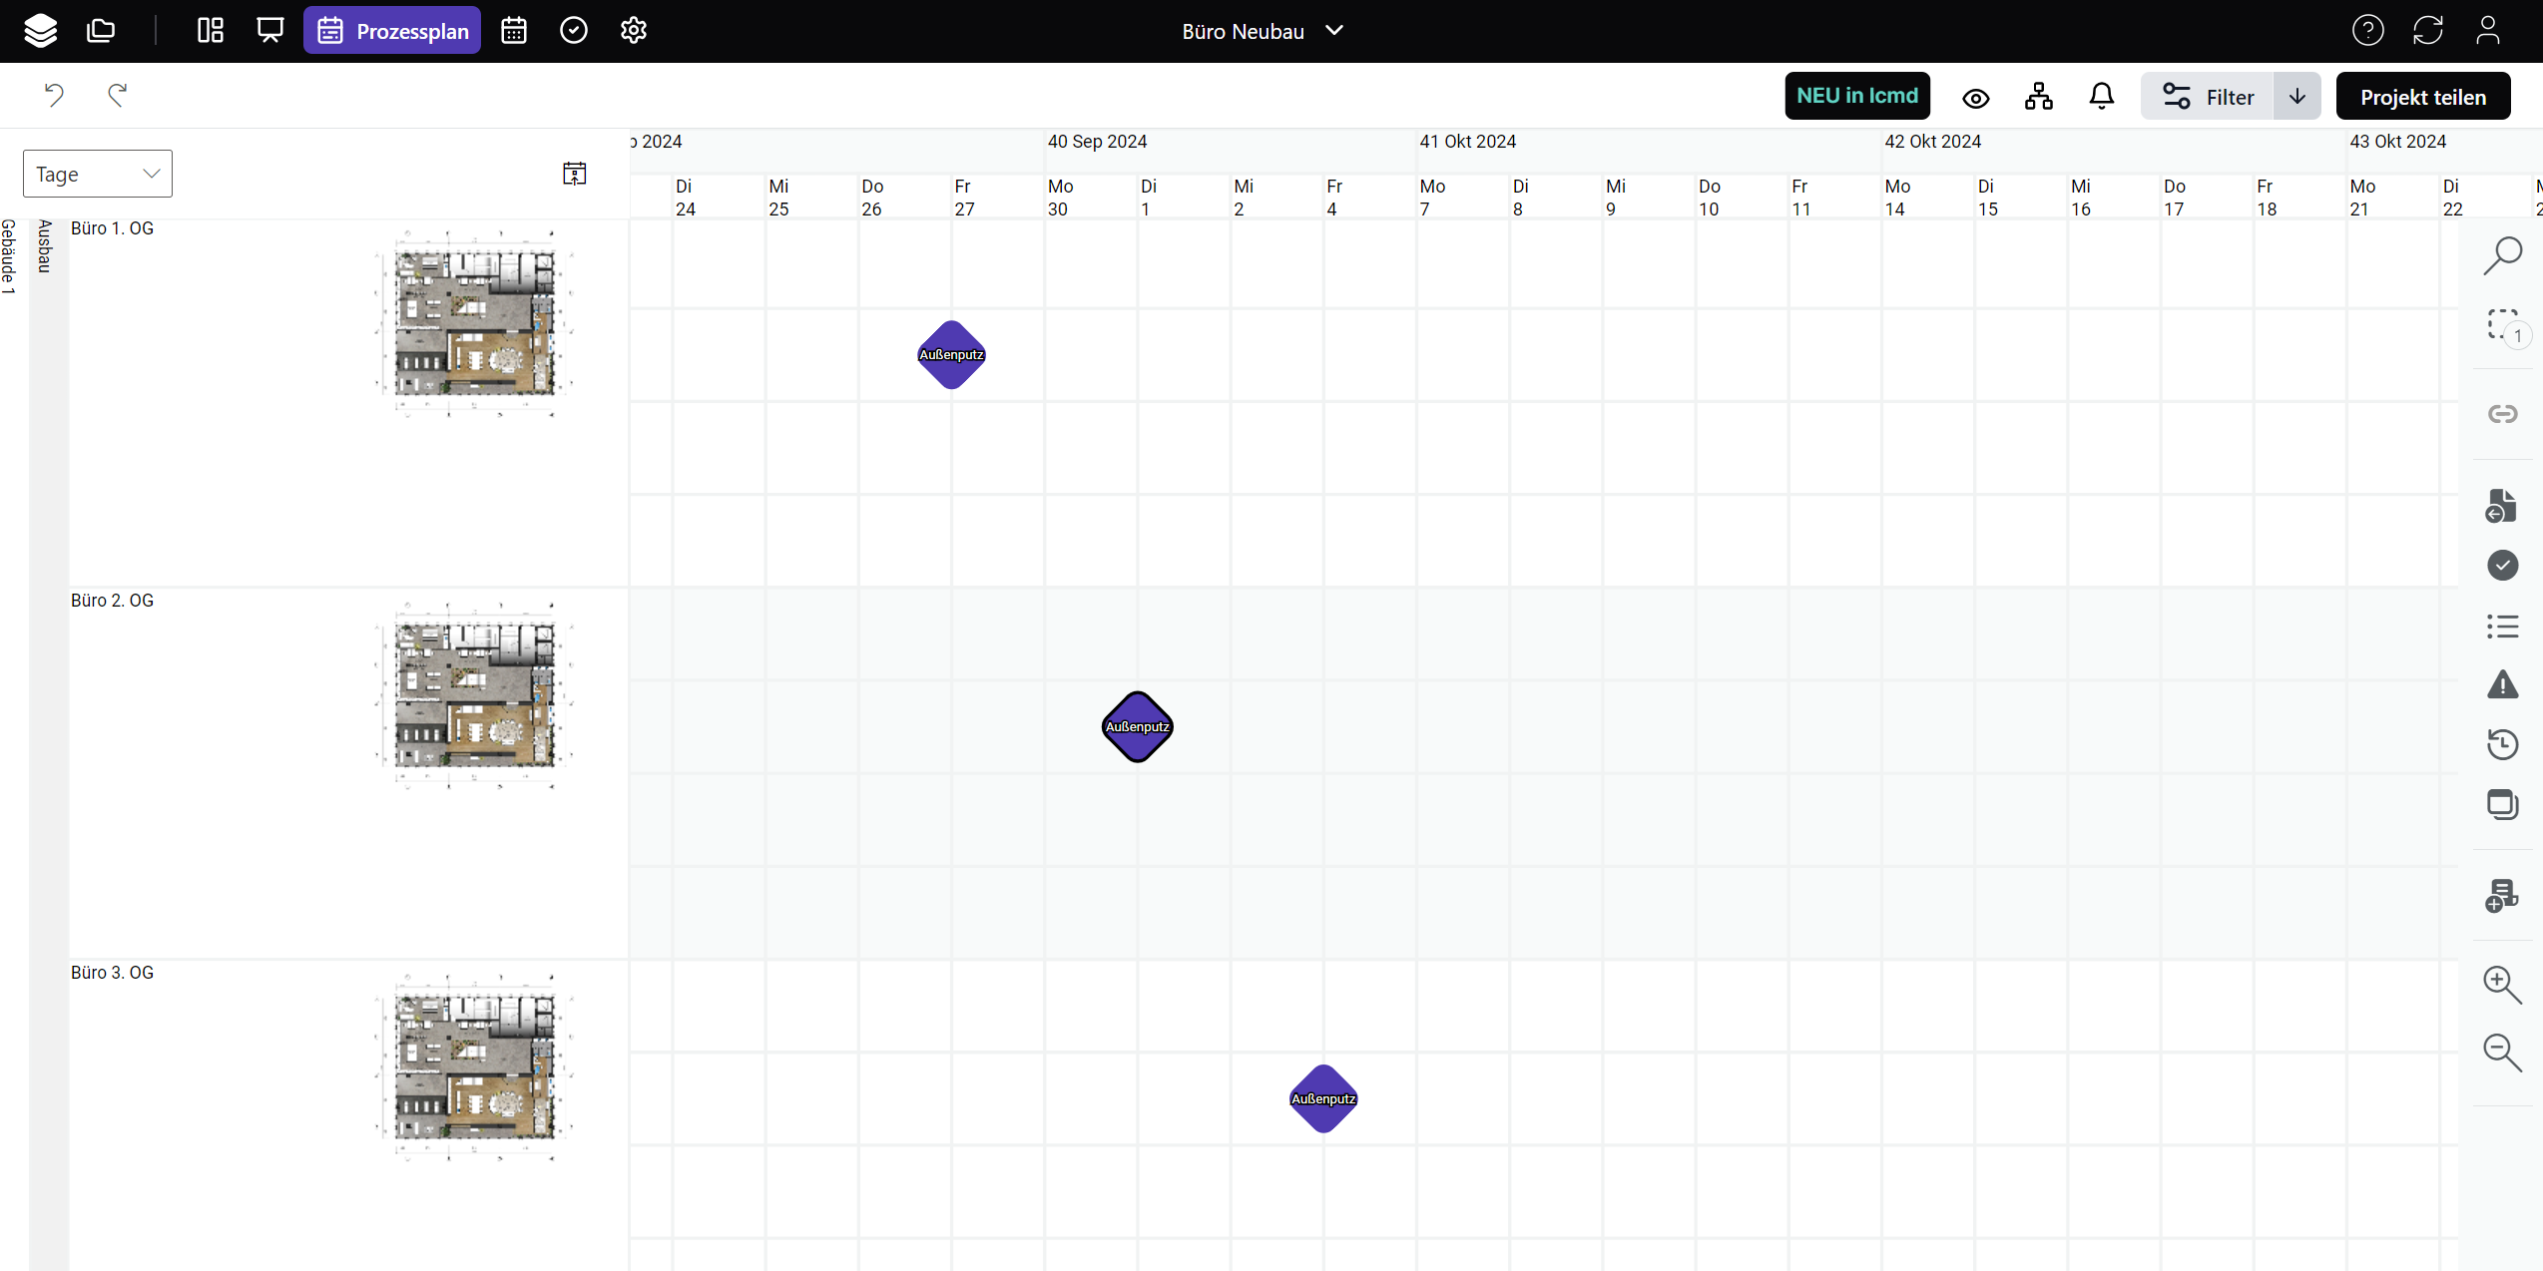Activate the dashed selection box tool
This screenshot has height=1271, width=2543.
tap(2502, 325)
